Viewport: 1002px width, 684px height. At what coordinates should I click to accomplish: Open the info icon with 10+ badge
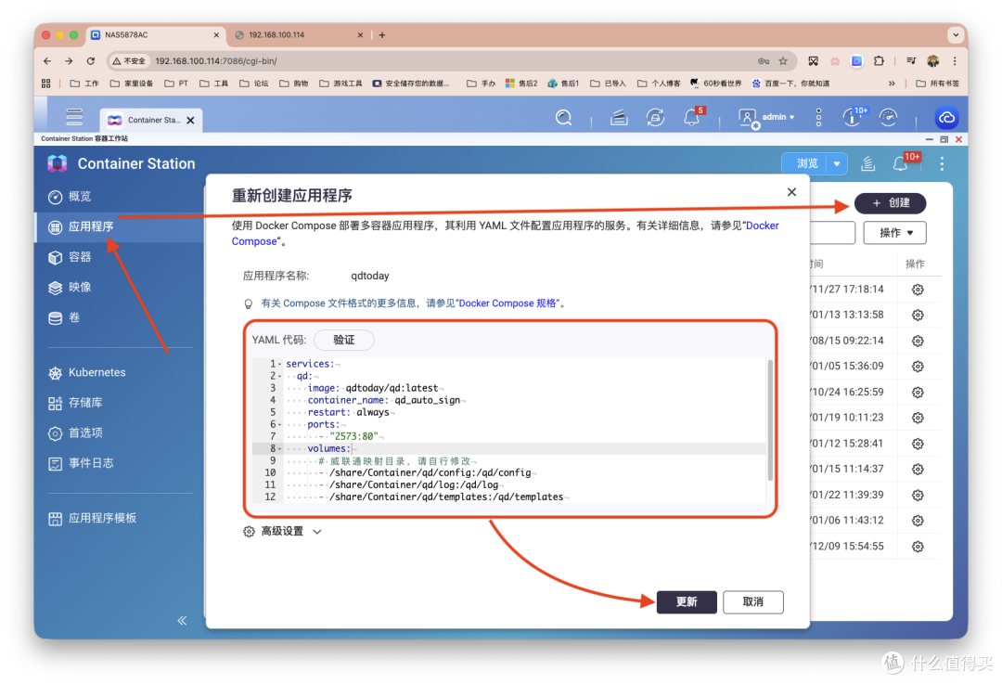click(x=854, y=116)
